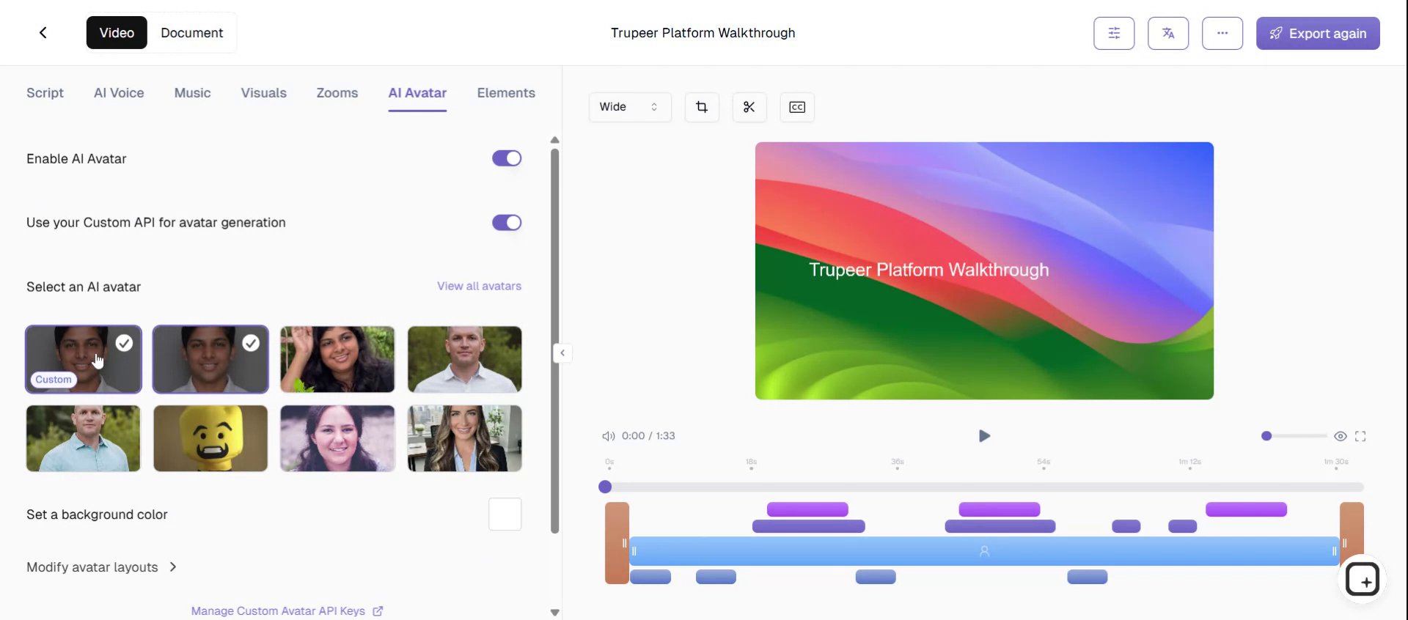Toggle closed captions CC icon
Image resolution: width=1408 pixels, height=620 pixels.
click(797, 107)
